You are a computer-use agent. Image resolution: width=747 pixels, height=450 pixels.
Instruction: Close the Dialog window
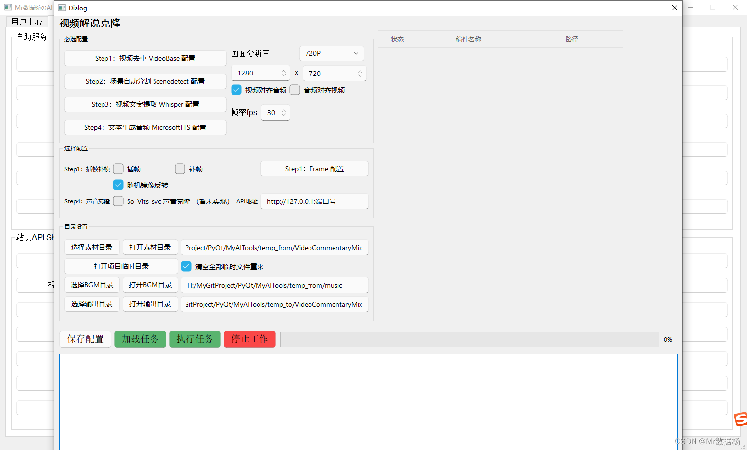click(x=674, y=8)
